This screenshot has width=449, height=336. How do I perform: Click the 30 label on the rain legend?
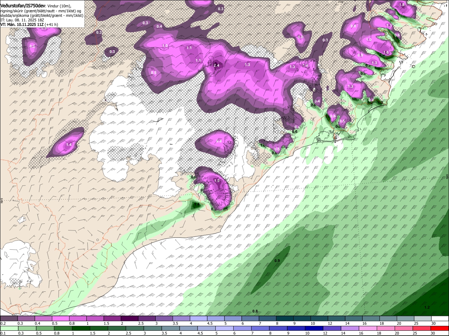pos(433,333)
